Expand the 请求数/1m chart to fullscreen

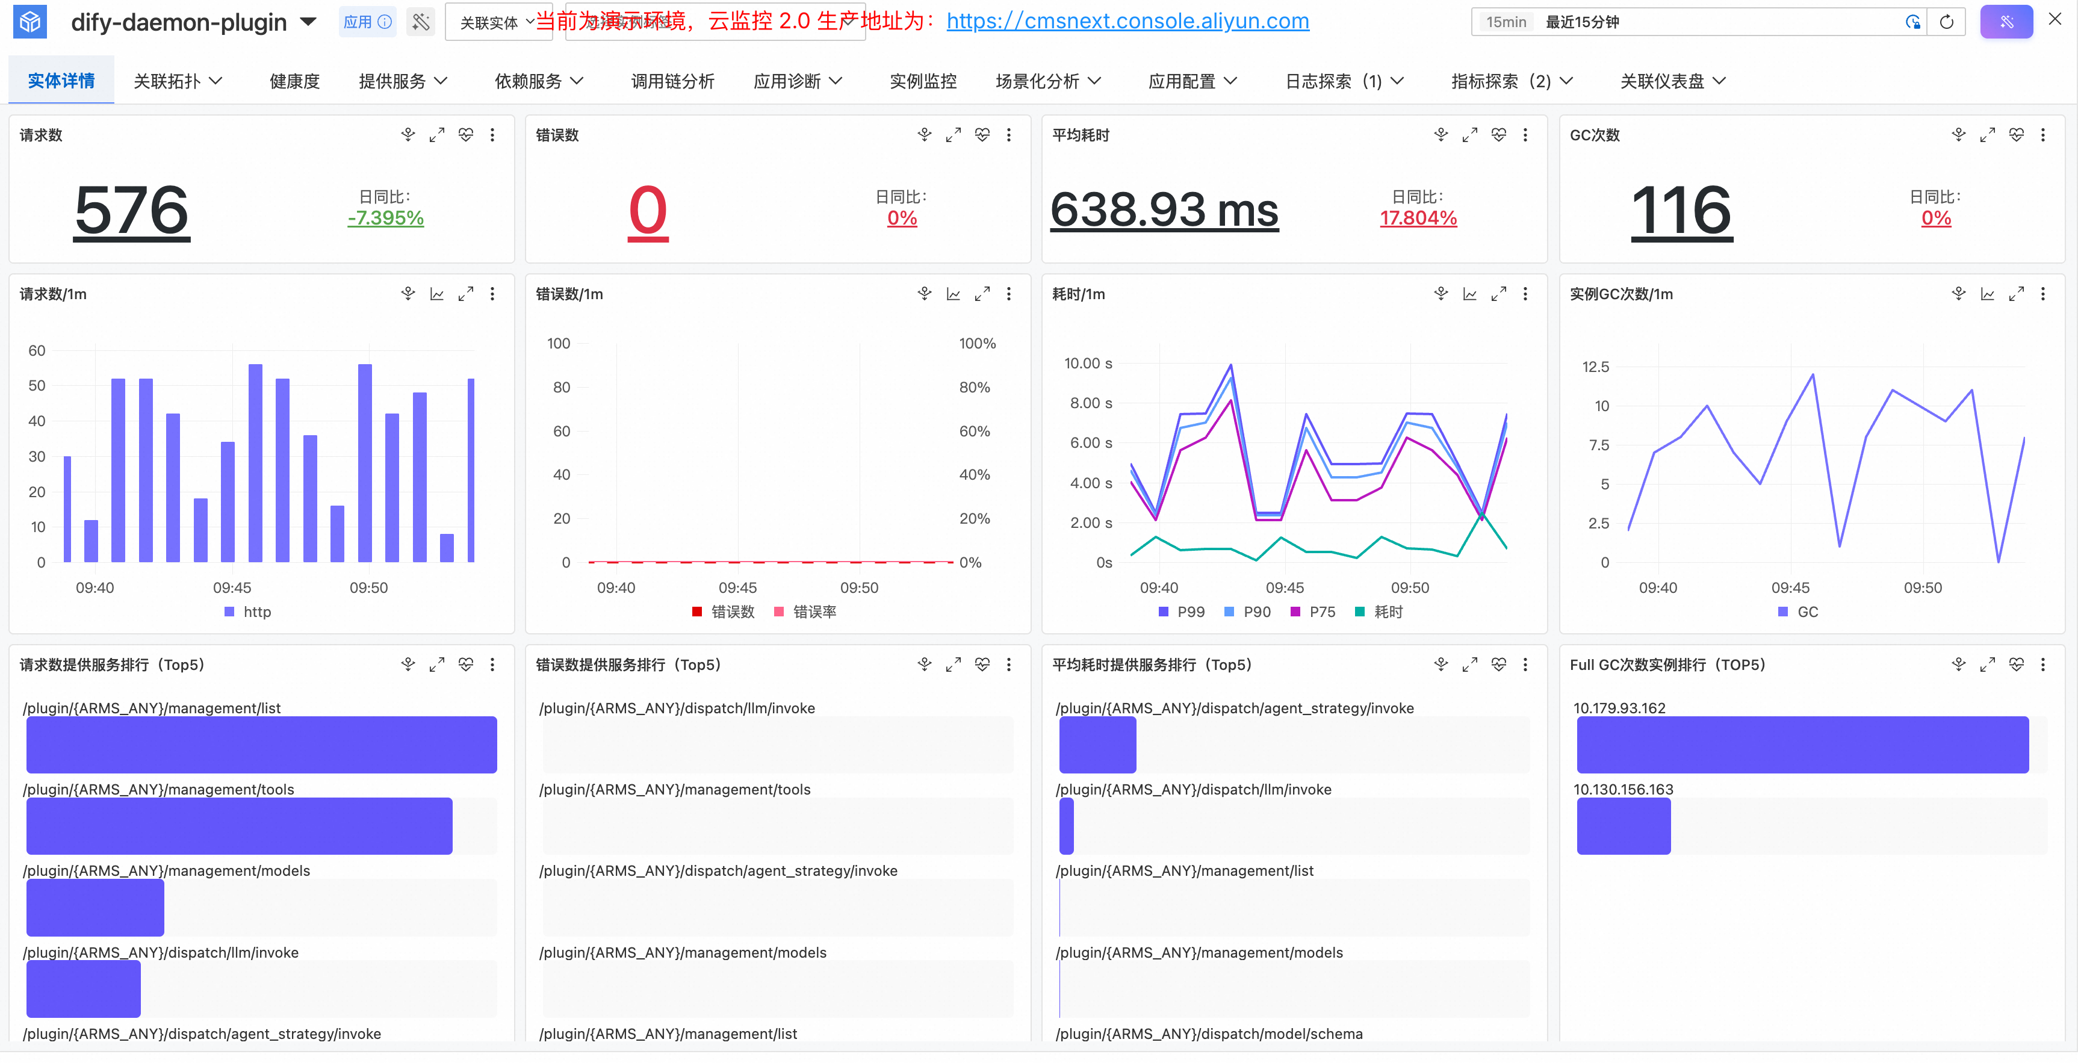pos(465,294)
